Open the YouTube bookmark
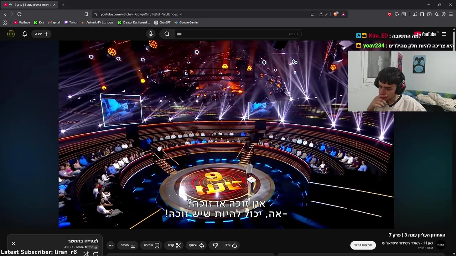The height and width of the screenshot is (256, 456). (22, 22)
